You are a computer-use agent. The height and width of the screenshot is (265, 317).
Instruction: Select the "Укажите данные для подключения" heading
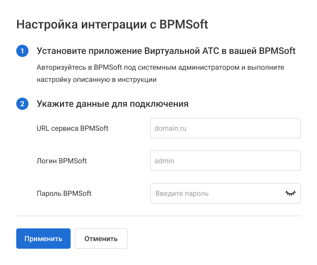click(112, 104)
